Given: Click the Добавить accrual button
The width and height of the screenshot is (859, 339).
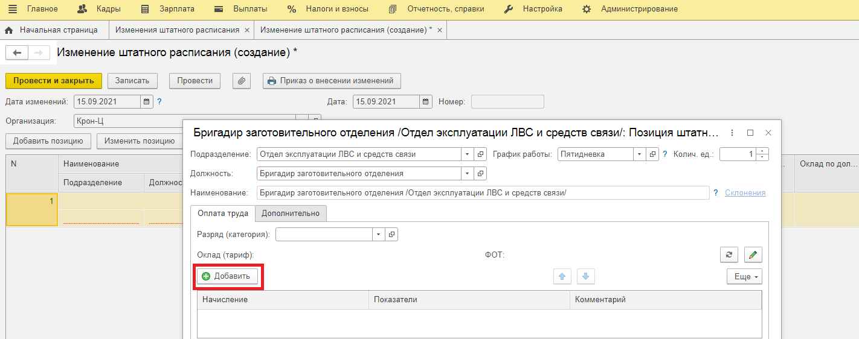Looking at the screenshot, I should (227, 276).
